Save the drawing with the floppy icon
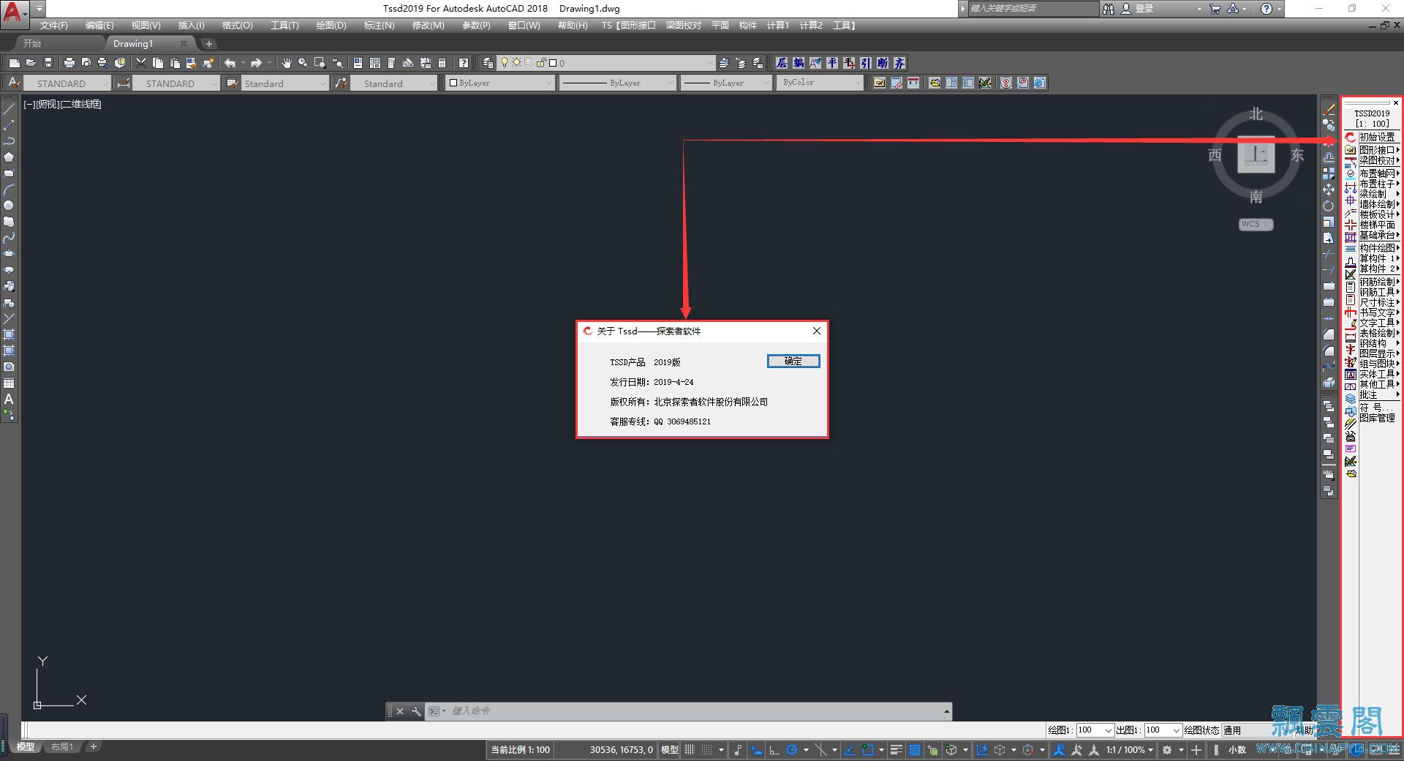The width and height of the screenshot is (1404, 761). (x=48, y=63)
